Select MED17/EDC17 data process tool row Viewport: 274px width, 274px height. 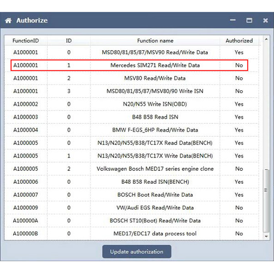tap(132, 233)
